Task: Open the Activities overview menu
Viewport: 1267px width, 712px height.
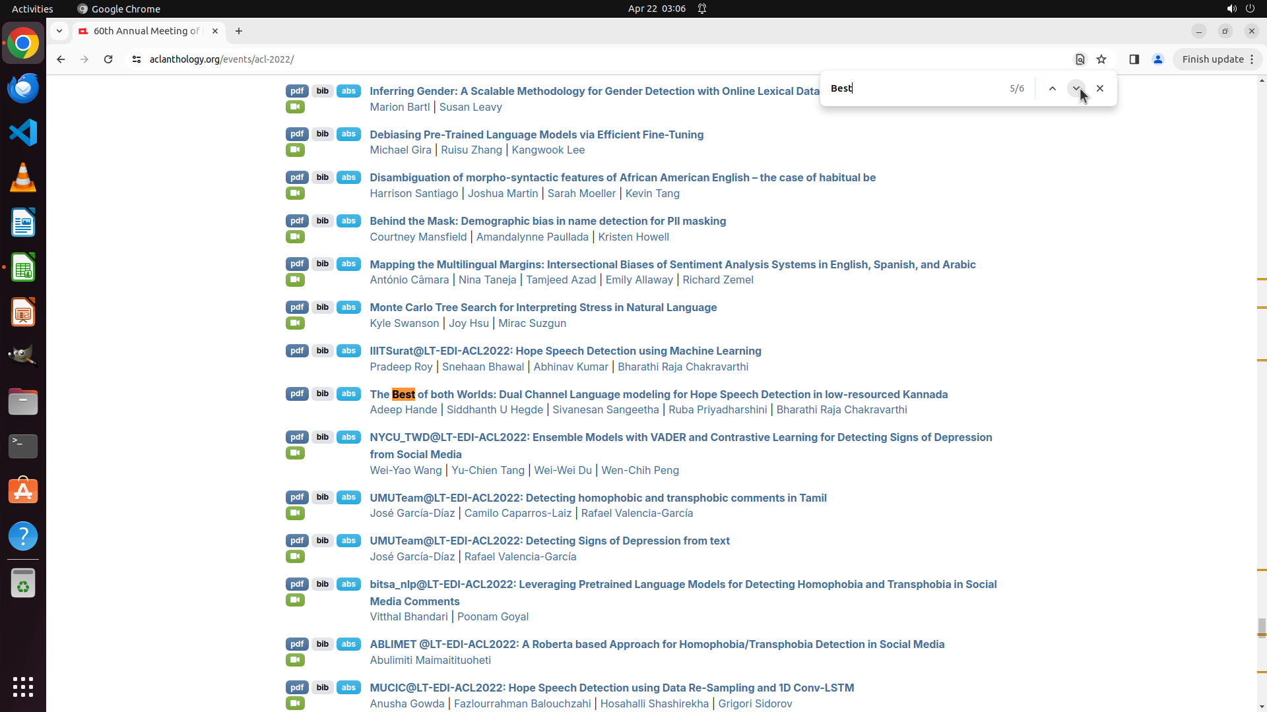Action: (x=32, y=9)
